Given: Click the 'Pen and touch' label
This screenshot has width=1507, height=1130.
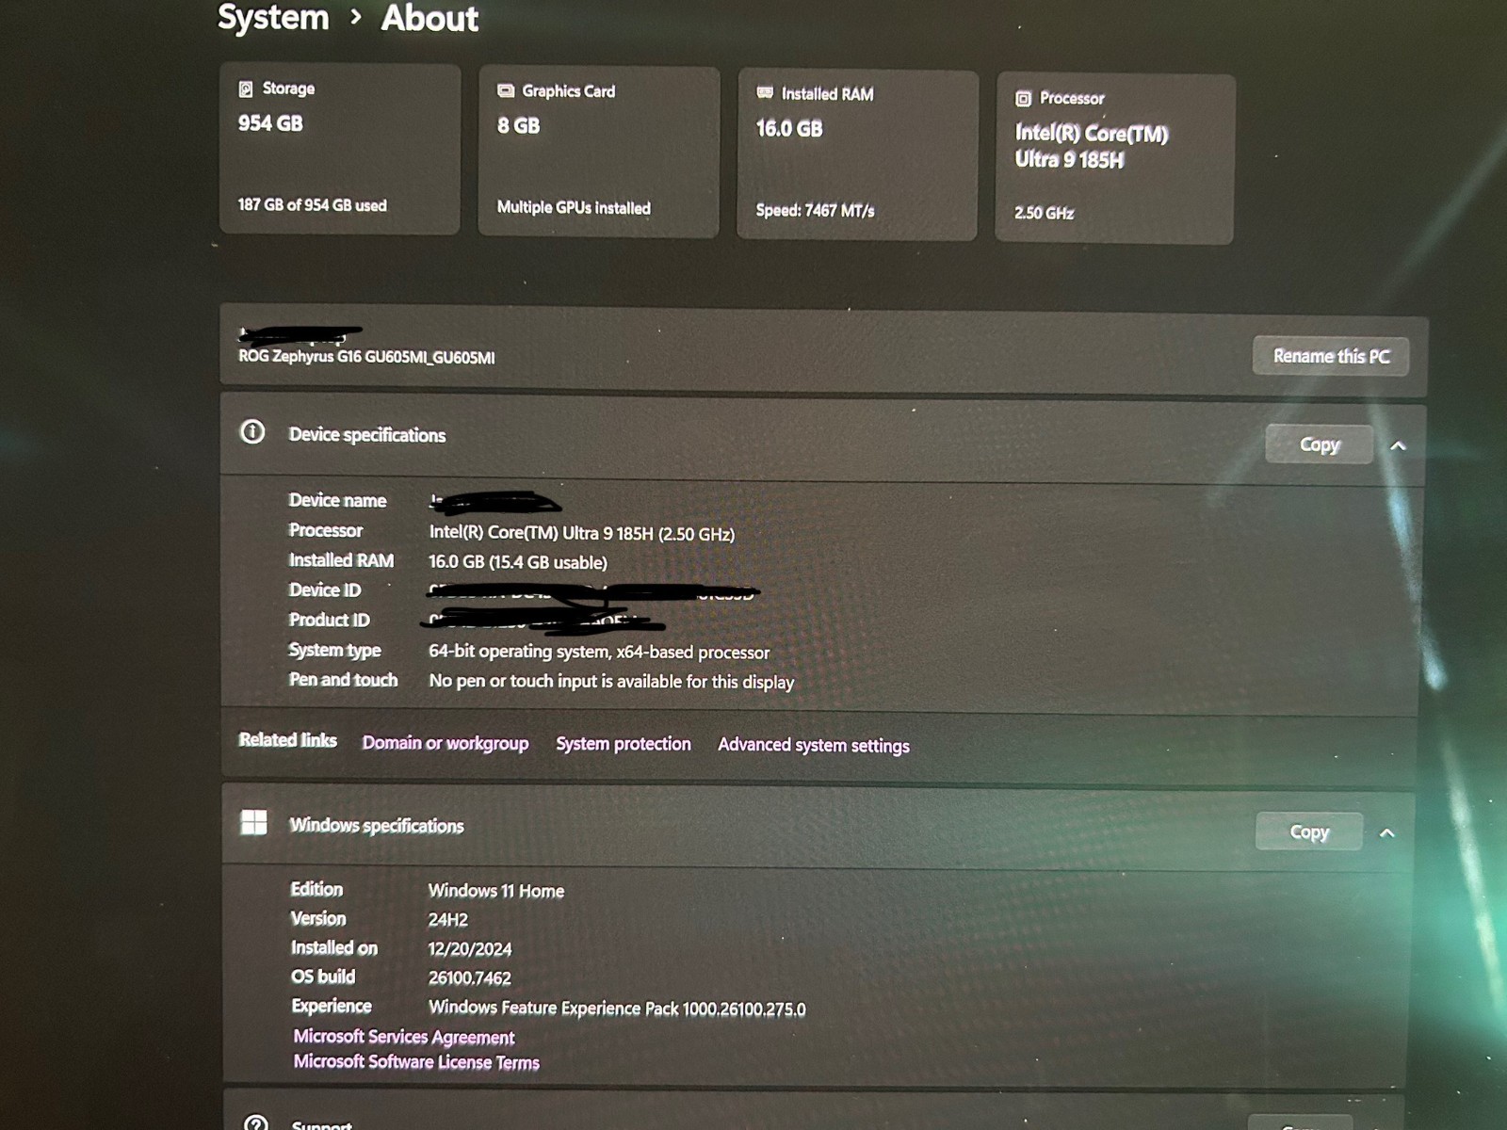Looking at the screenshot, I should pyautogui.click(x=343, y=680).
